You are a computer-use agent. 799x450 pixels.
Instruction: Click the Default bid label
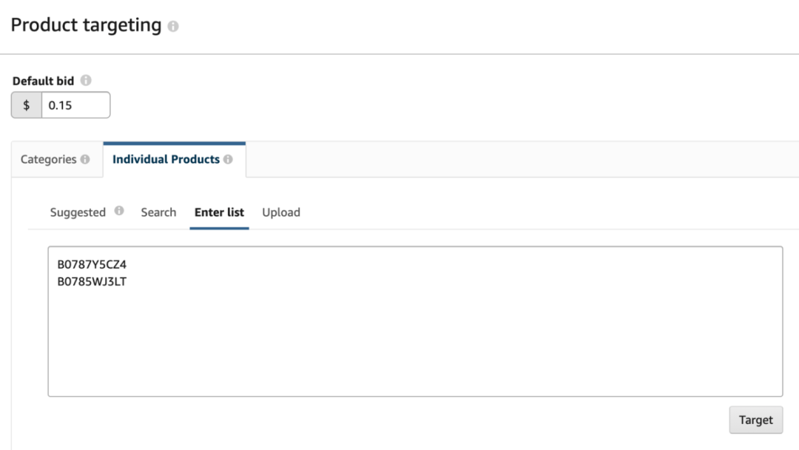coord(43,81)
